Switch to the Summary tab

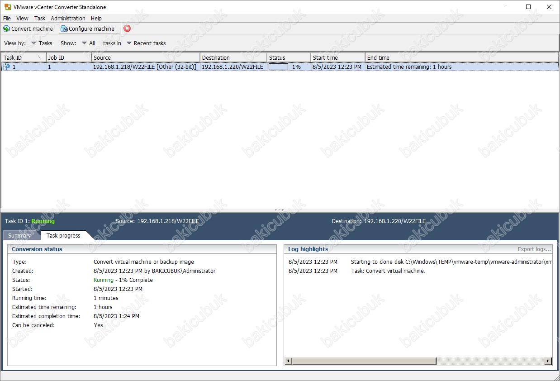(19, 236)
